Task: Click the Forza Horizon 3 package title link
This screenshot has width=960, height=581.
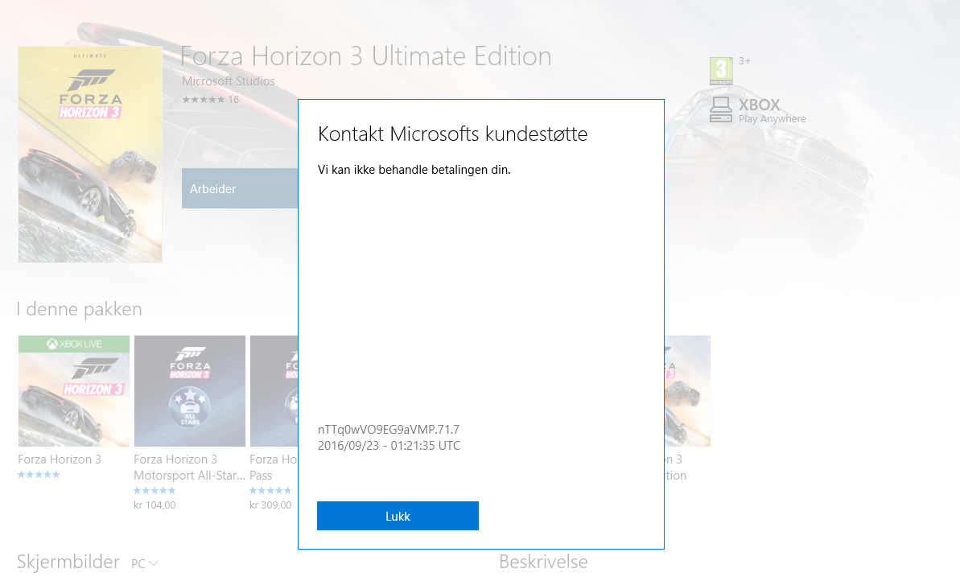Action: [60, 459]
